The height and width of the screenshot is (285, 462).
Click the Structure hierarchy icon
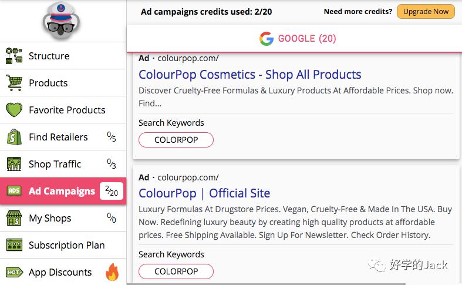tap(14, 56)
